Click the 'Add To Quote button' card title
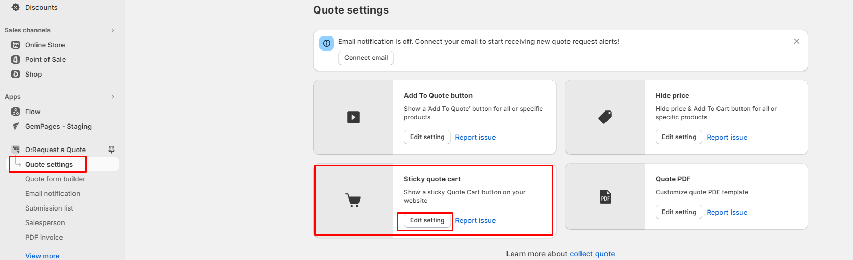Image resolution: width=853 pixels, height=260 pixels. 438,96
